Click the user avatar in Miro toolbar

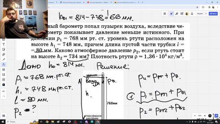point(187,14)
